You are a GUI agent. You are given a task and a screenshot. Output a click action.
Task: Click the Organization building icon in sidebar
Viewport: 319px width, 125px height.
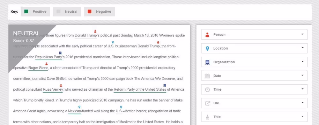coord(207,62)
